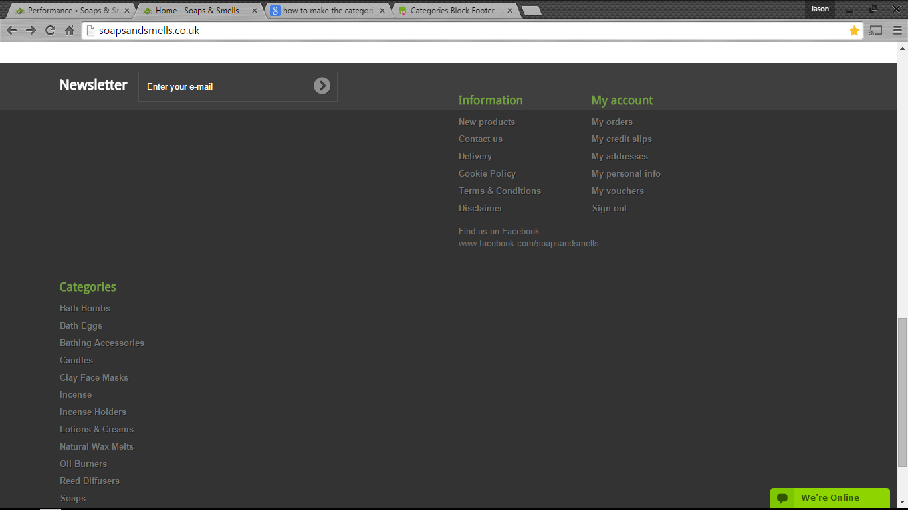Click the www.facebook.com/soapsandsmells text
Viewport: 908px width, 510px height.
(x=528, y=243)
